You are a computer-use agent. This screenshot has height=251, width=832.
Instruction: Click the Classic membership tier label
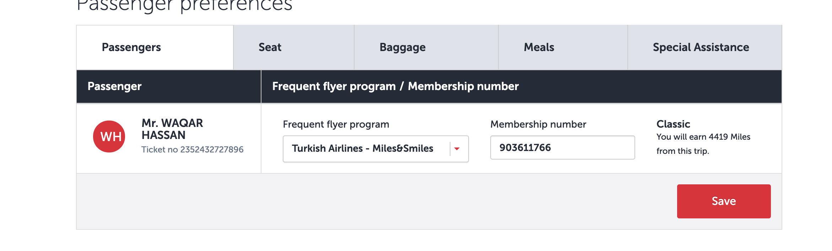tap(673, 124)
